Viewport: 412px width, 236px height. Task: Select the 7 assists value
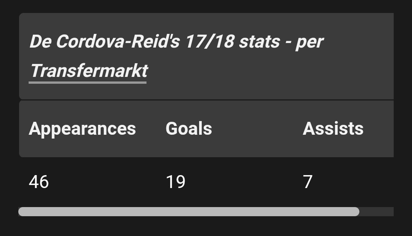click(307, 182)
